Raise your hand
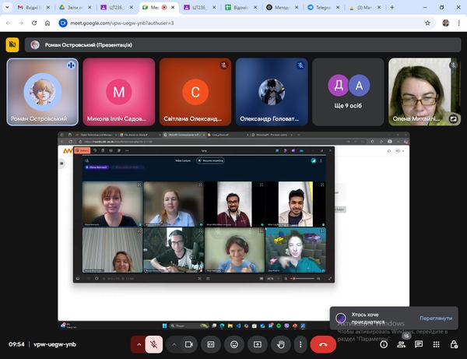The image size is (467, 359). click(x=280, y=344)
